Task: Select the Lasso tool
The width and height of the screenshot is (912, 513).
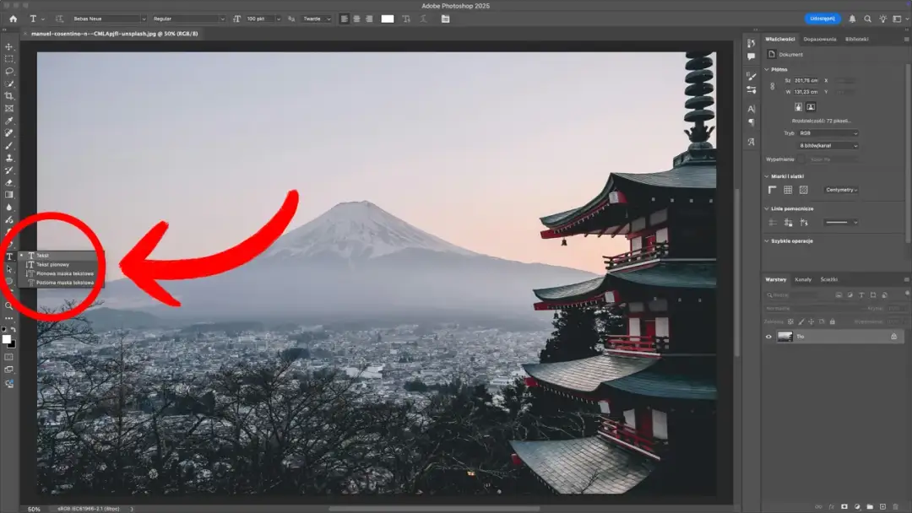Action: point(9,73)
